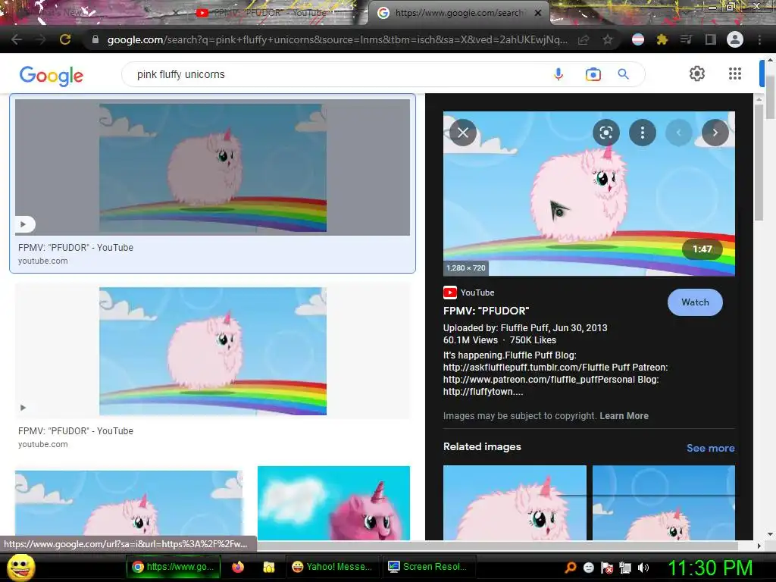Bookmark this page with the star icon
Screen dimensions: 776x582
(607, 39)
